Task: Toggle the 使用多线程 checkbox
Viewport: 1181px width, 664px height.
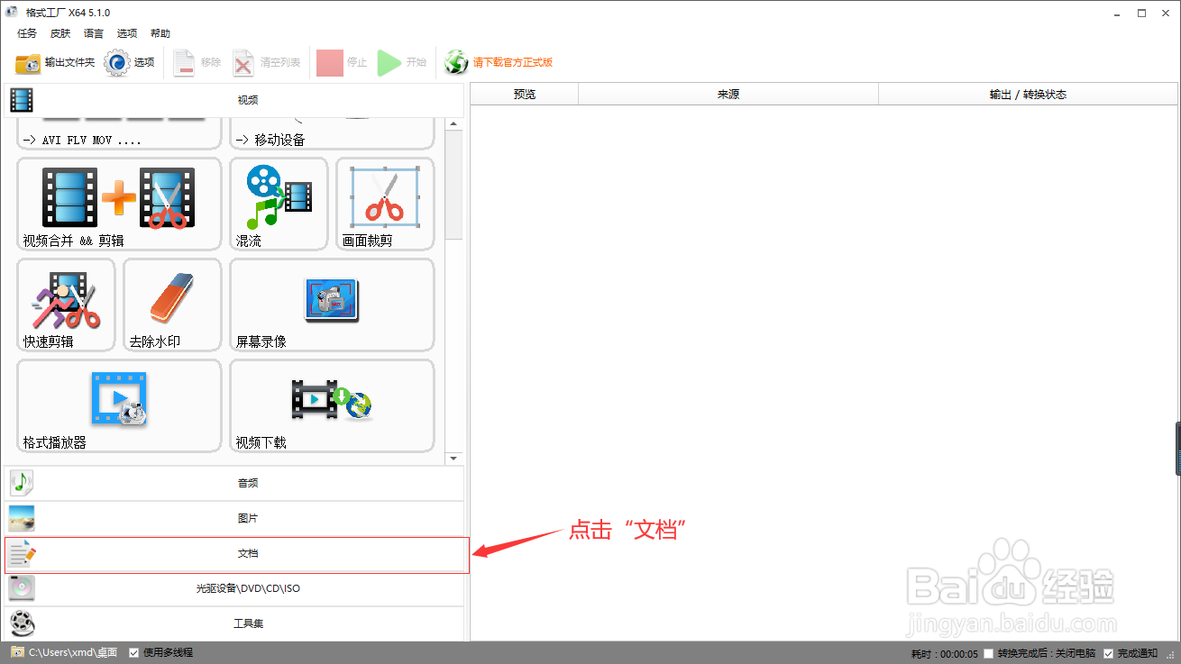Action: pos(133,652)
